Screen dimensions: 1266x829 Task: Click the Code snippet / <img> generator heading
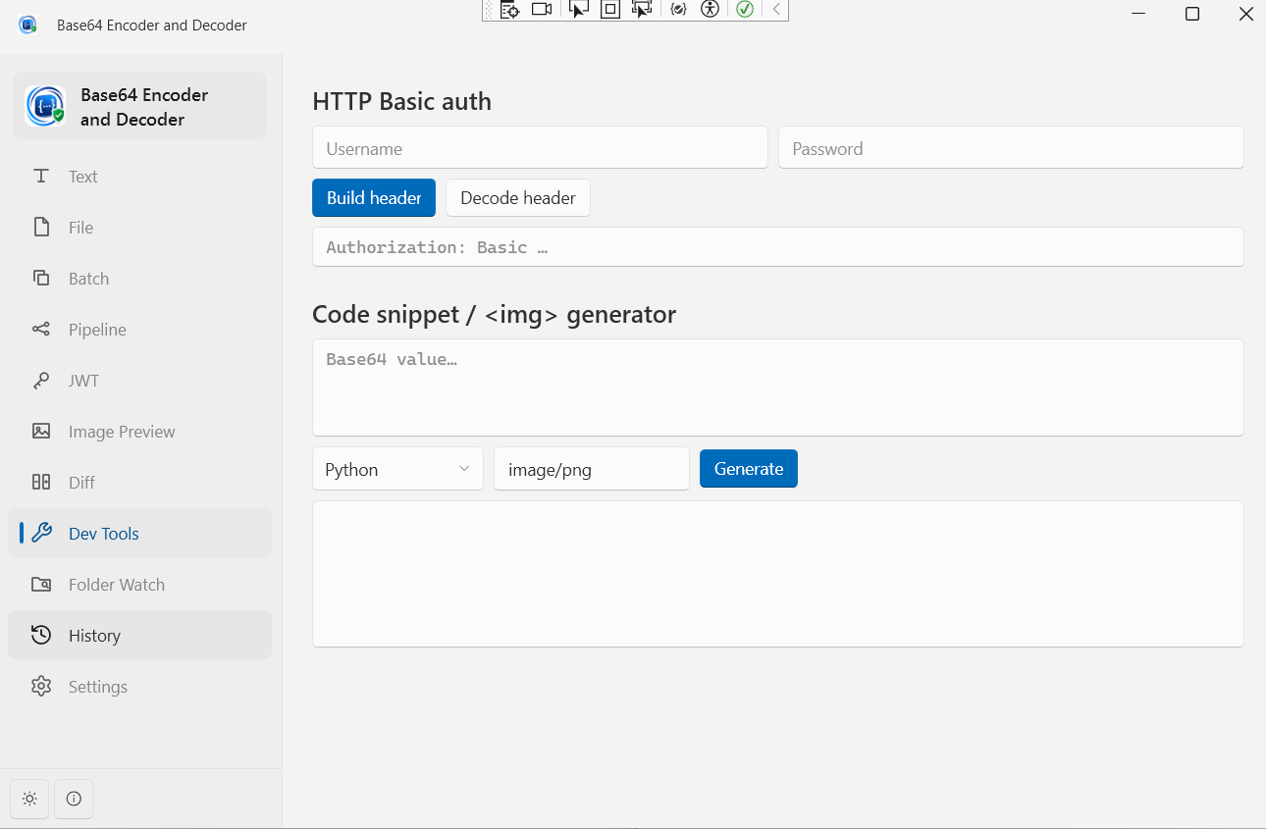[x=494, y=314]
